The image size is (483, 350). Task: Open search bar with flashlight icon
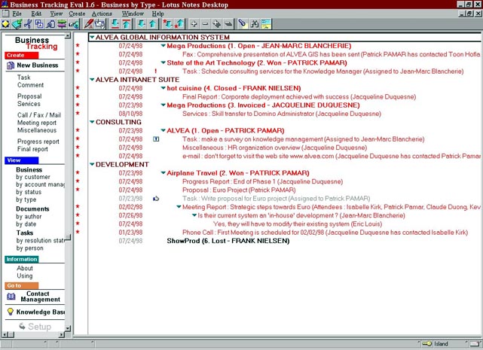[x=243, y=23]
